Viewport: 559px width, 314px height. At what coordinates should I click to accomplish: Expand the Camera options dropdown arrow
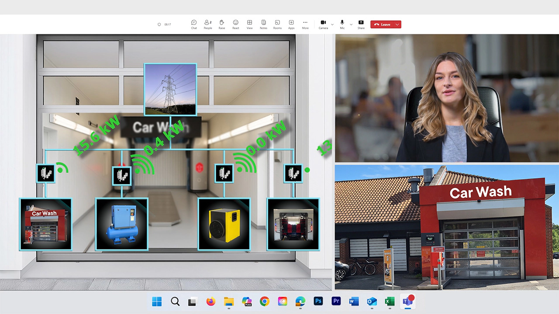pos(332,24)
